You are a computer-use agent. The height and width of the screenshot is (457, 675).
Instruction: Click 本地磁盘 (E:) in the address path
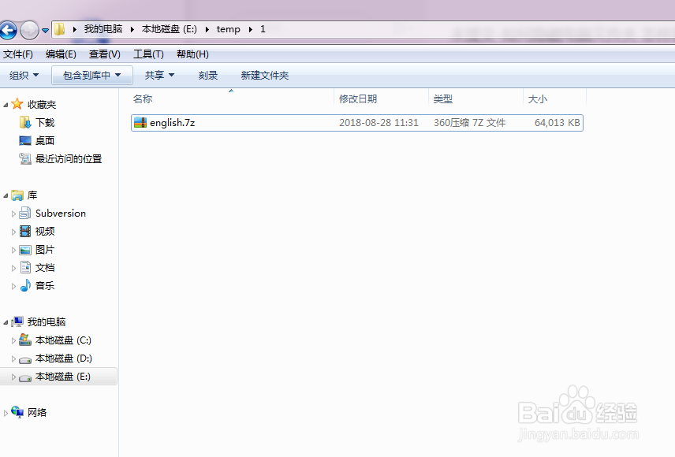(x=170, y=29)
